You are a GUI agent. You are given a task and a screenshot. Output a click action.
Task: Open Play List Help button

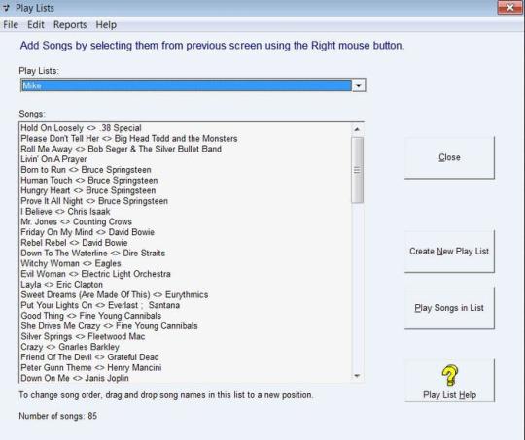pyautogui.click(x=449, y=381)
